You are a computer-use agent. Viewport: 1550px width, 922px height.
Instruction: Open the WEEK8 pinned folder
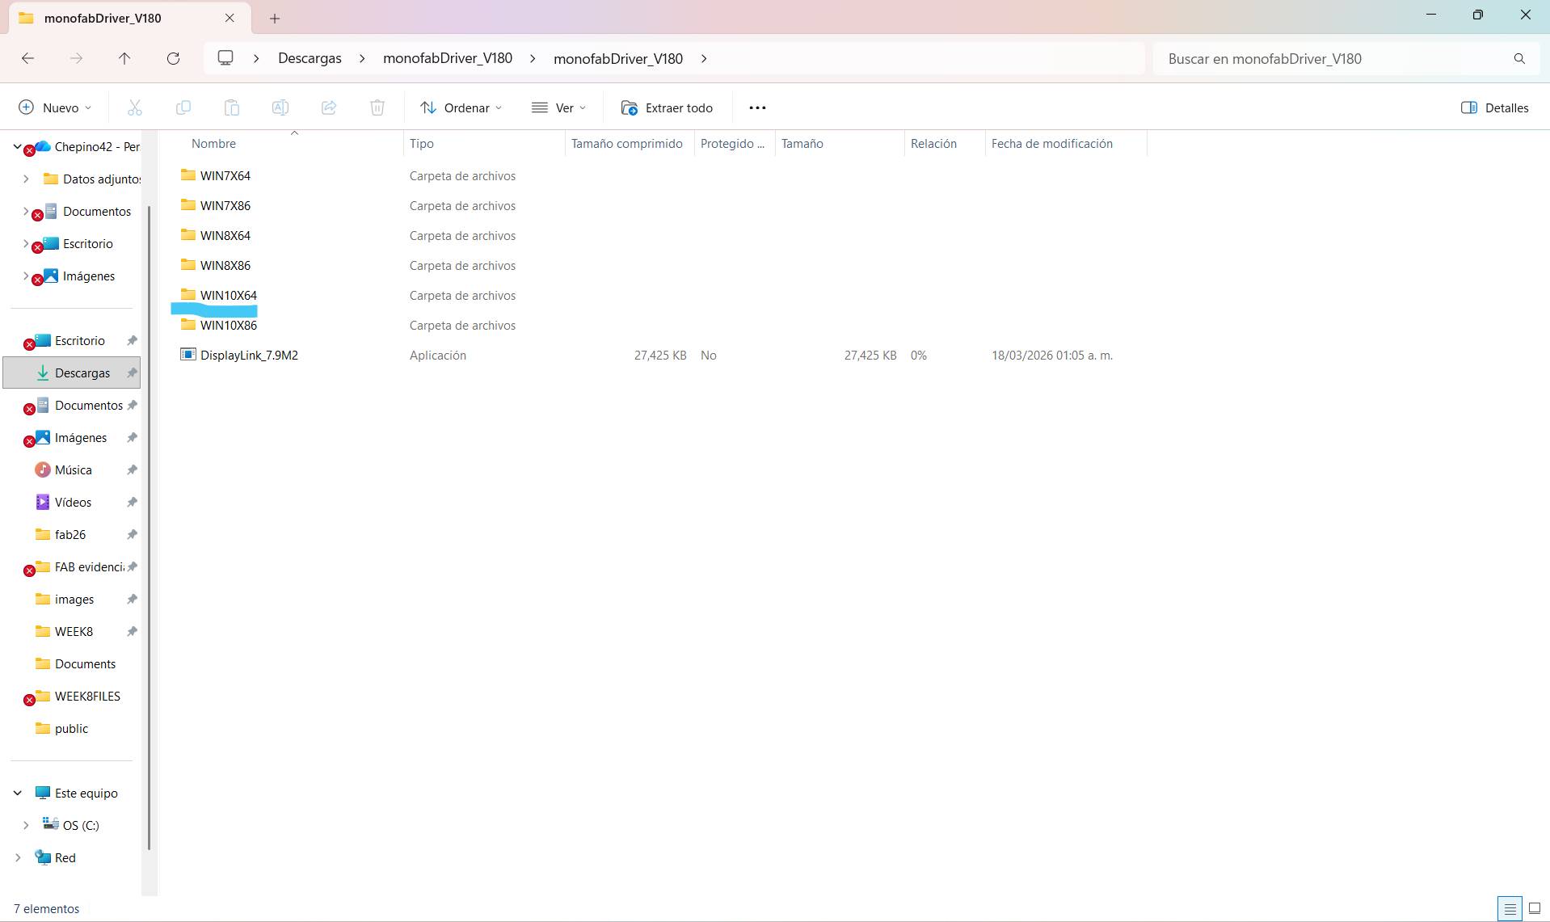[74, 632]
